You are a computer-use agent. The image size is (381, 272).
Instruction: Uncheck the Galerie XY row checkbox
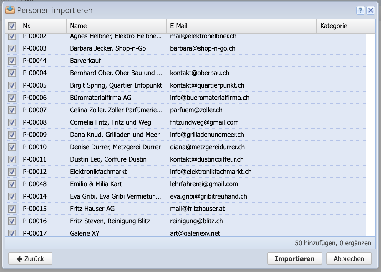[12, 233]
